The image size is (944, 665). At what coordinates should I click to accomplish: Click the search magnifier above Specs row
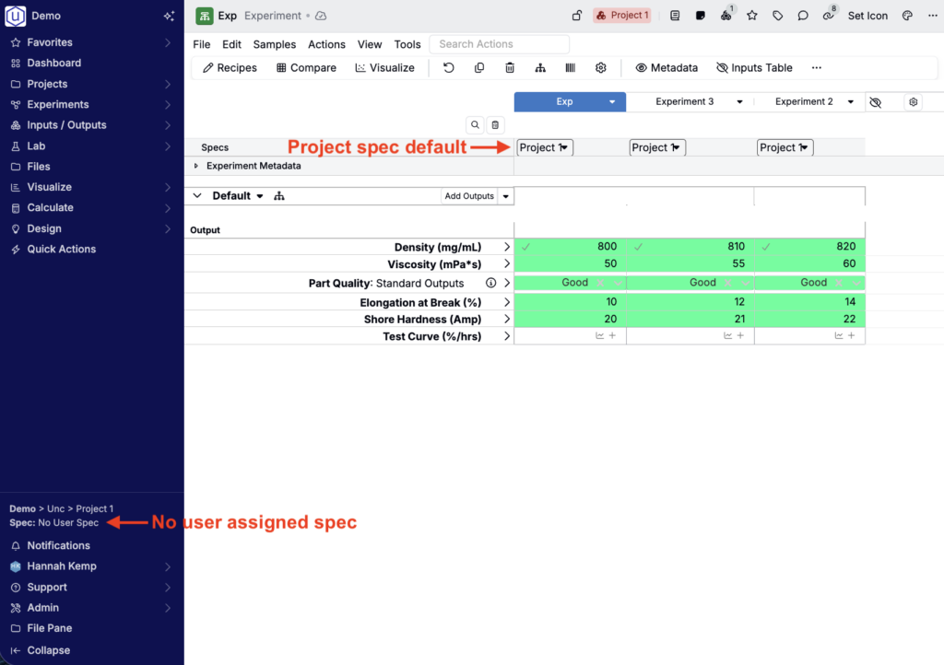click(475, 125)
